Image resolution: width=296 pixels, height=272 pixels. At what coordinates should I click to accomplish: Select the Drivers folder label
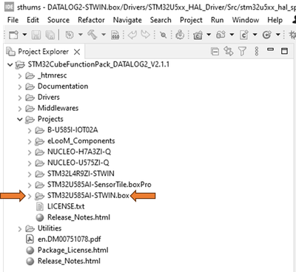[x=49, y=97]
